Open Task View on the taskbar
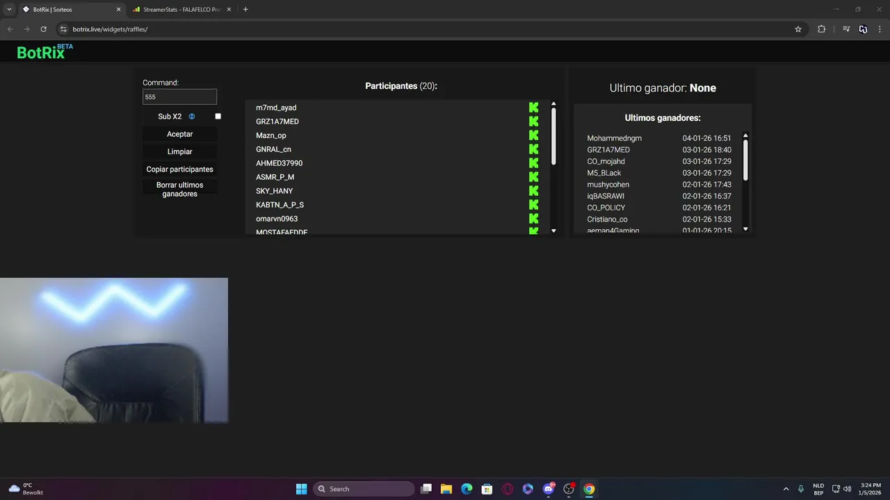Image resolution: width=890 pixels, height=500 pixels. (426, 489)
